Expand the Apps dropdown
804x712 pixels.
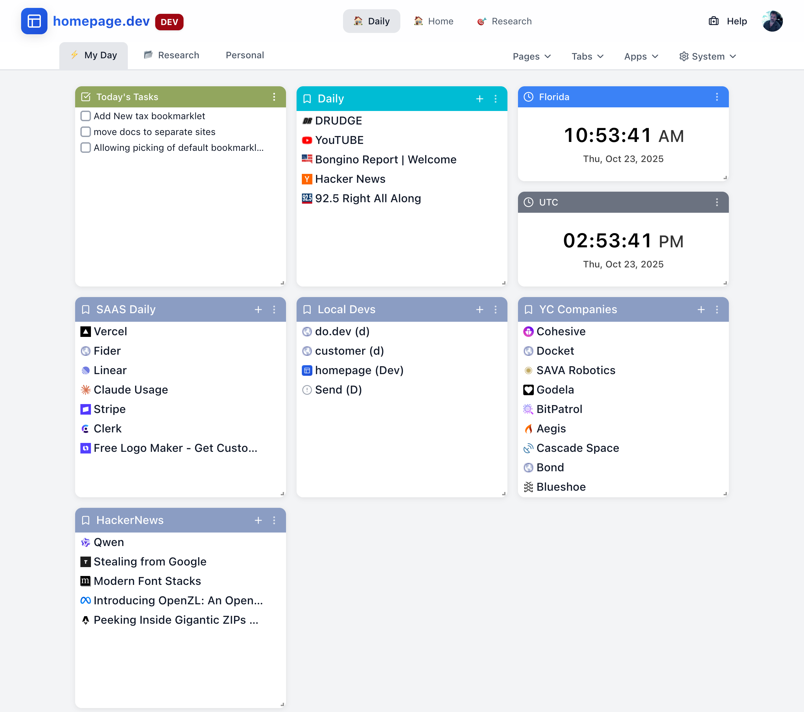[641, 56]
